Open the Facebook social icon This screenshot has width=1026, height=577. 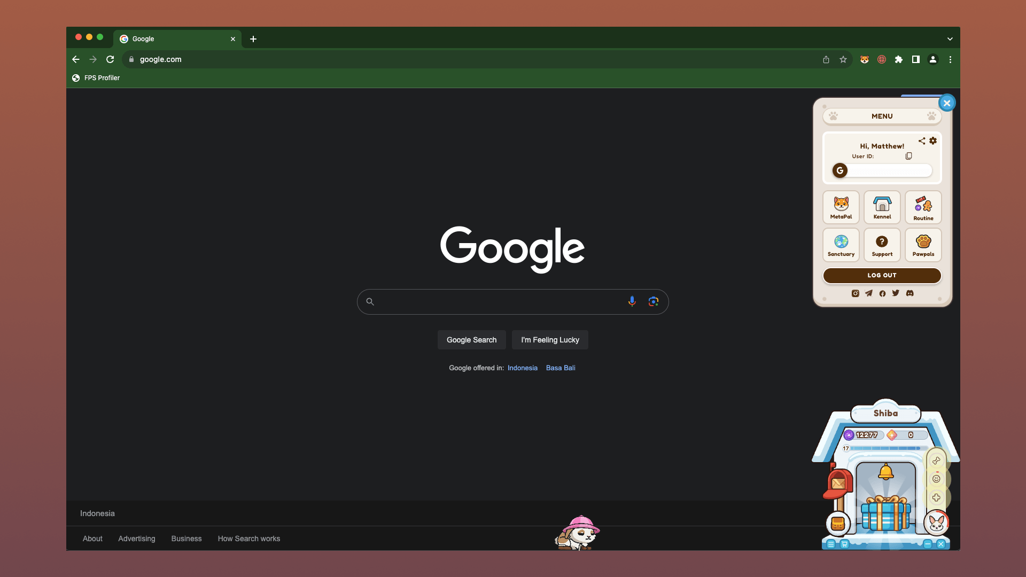[x=882, y=293]
